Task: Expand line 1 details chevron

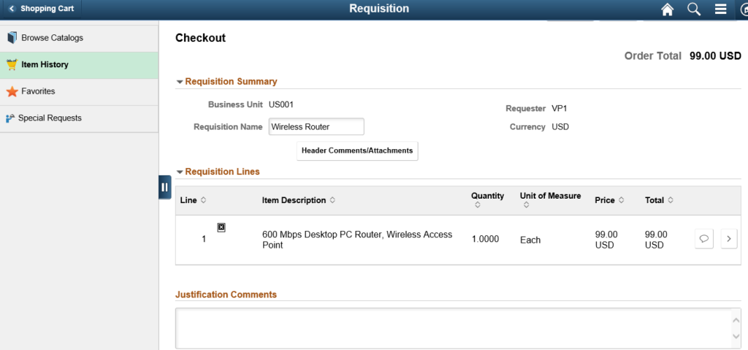Action: coord(728,239)
